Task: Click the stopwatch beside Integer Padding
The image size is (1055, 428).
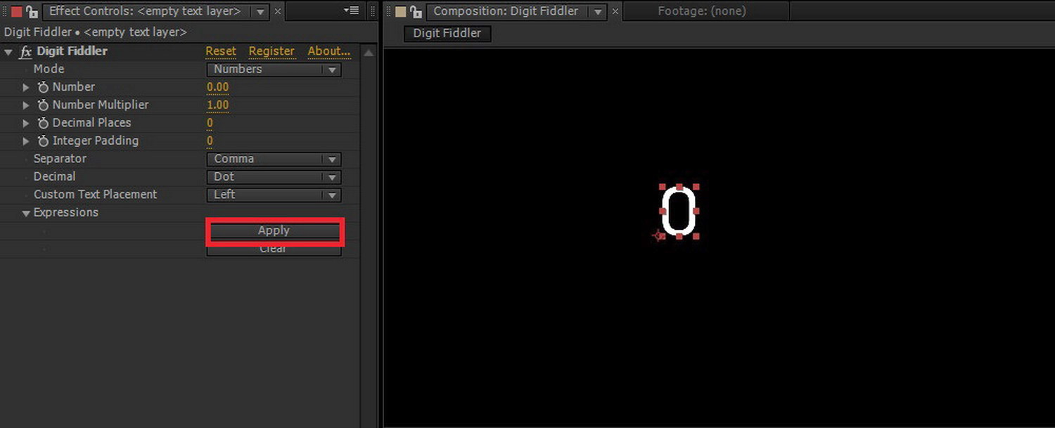Action: point(42,141)
